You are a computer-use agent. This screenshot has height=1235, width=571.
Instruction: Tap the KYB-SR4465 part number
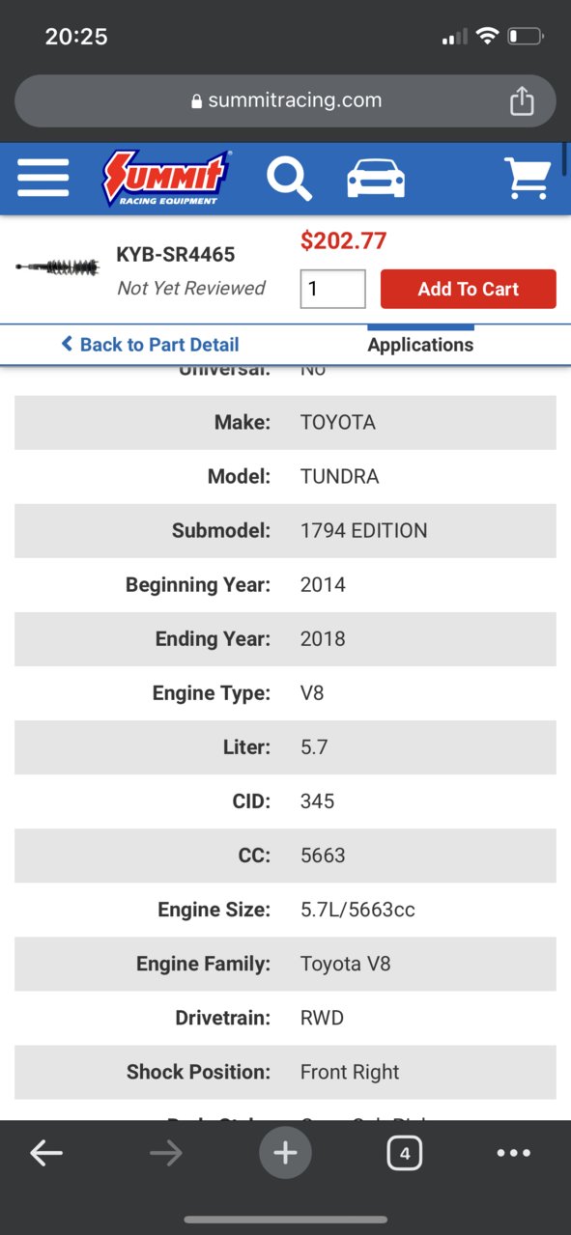click(x=176, y=255)
